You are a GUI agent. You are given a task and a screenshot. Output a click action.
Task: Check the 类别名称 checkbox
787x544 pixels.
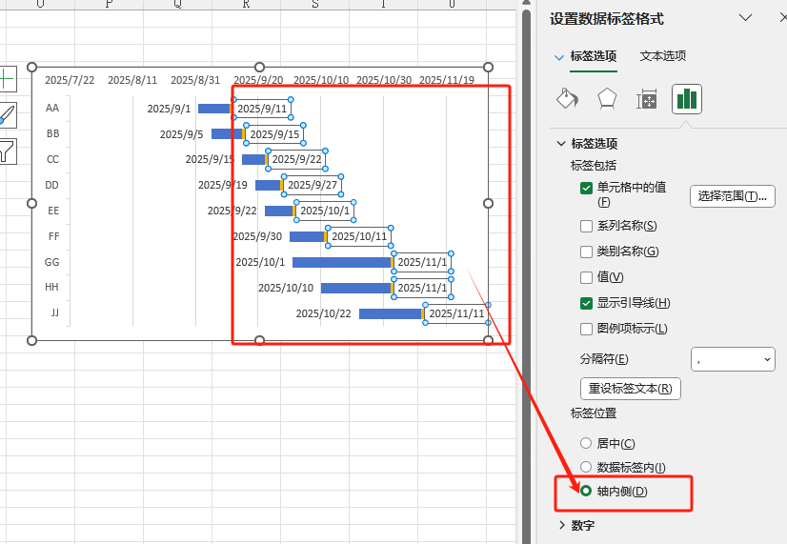pyautogui.click(x=586, y=252)
